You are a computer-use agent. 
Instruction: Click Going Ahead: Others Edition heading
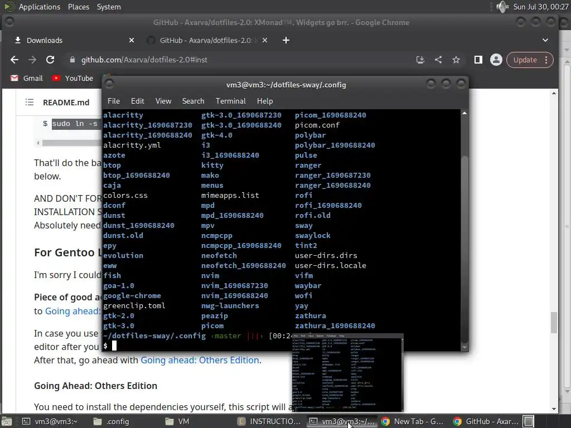pos(95,386)
